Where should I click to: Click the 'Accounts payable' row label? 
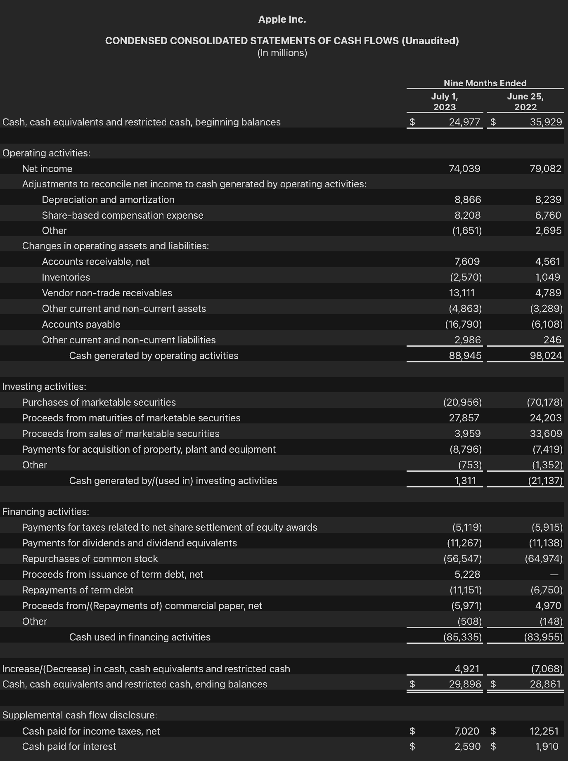(x=81, y=324)
